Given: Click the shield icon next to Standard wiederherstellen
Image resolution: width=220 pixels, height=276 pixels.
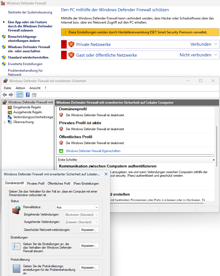Looking at the screenshot, I should pos(4,57).
